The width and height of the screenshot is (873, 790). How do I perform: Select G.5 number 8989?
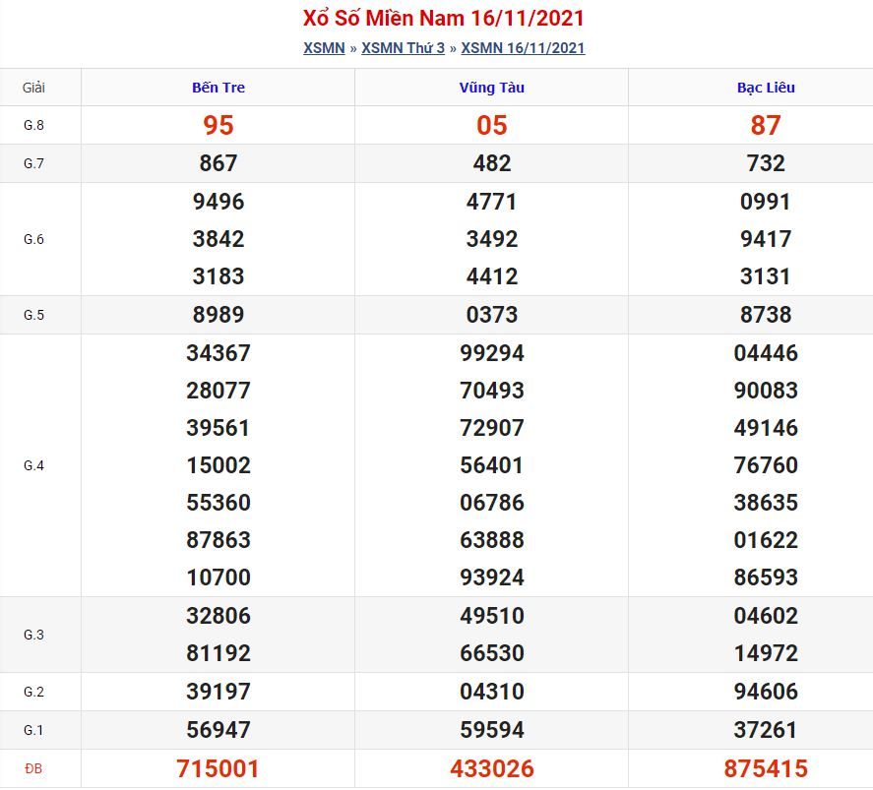tap(218, 315)
